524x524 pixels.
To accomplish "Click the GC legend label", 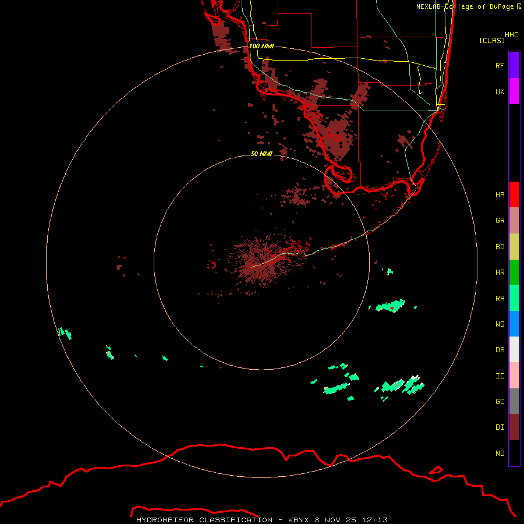I will click(x=500, y=402).
